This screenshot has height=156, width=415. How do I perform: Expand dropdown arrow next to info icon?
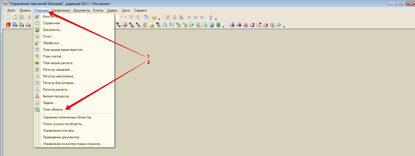159,19
